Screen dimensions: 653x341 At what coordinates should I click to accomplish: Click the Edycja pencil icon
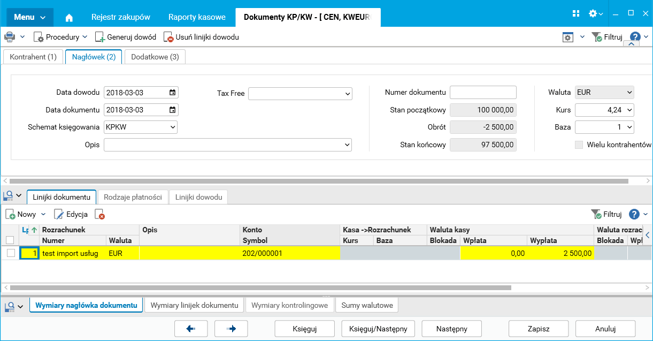pos(59,214)
